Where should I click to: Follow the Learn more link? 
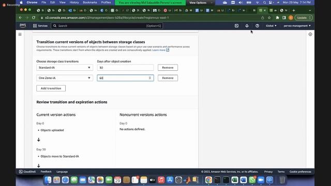point(161,50)
